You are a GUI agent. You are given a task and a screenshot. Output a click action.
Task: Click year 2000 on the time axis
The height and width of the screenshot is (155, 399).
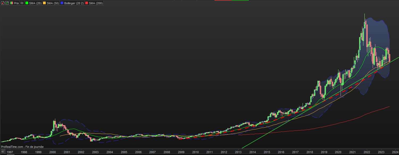pos(53,152)
